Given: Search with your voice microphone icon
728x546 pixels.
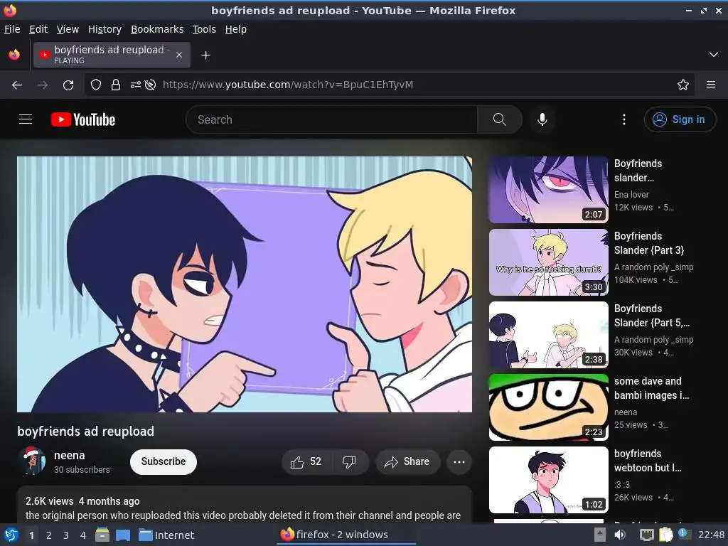Looking at the screenshot, I should (x=542, y=119).
